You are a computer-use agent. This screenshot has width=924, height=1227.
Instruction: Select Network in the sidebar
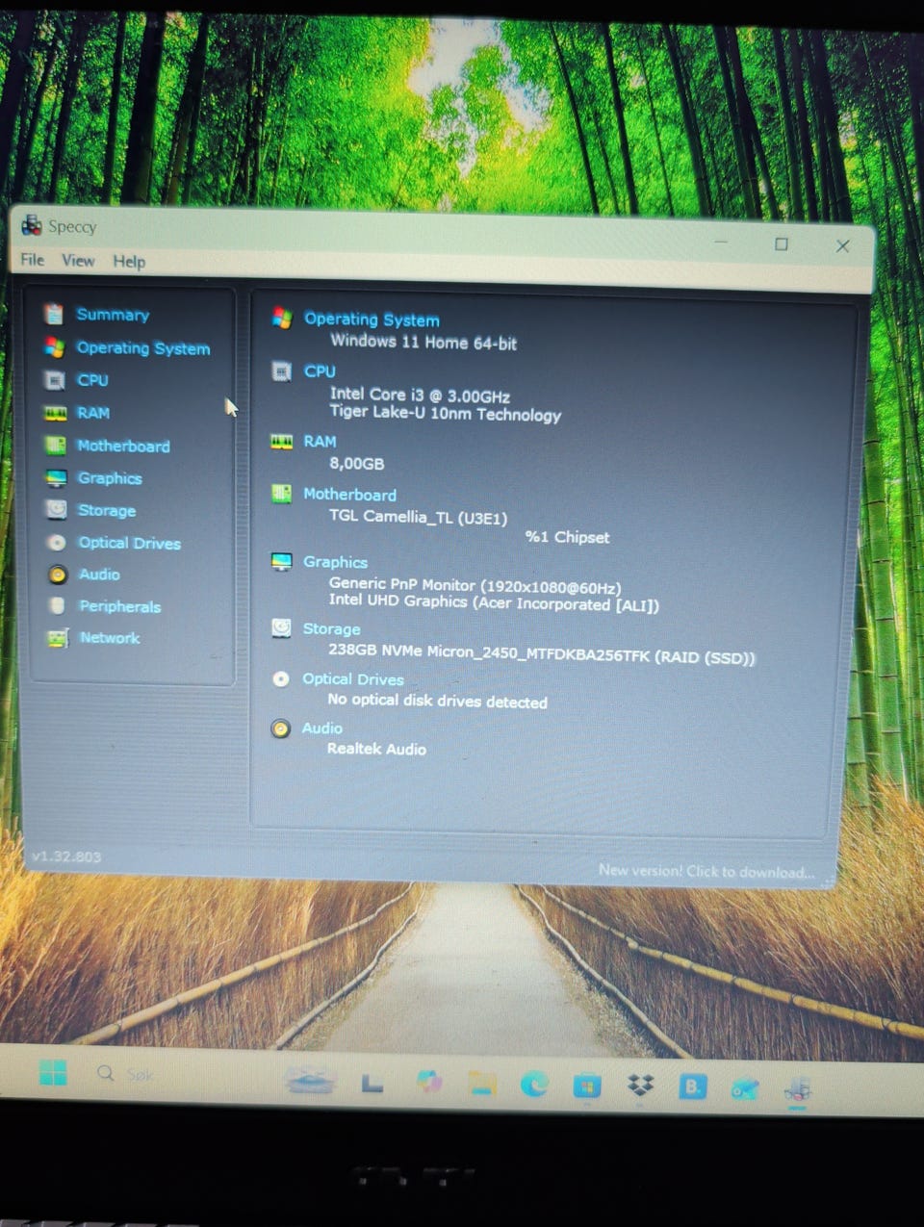(x=110, y=638)
